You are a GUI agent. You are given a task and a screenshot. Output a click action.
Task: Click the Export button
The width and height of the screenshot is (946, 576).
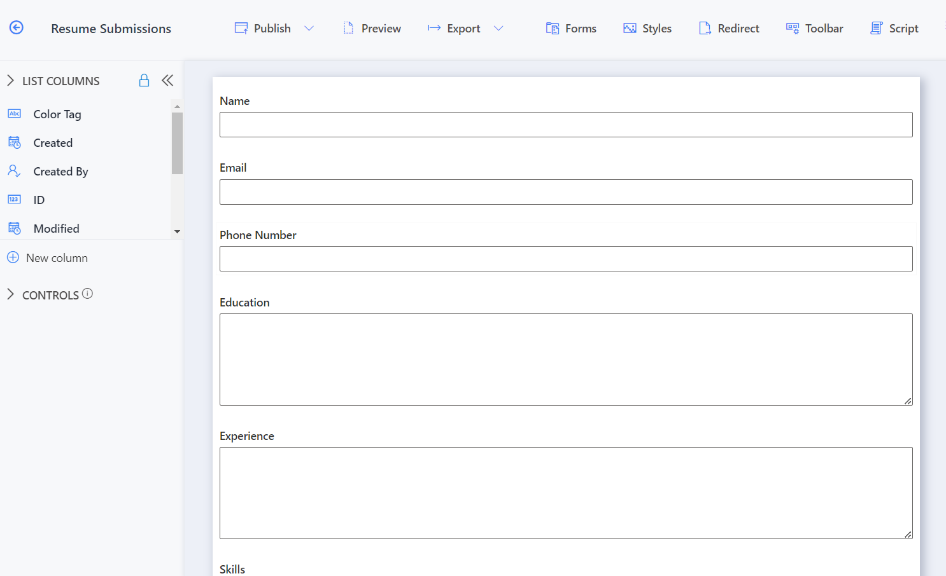454,28
